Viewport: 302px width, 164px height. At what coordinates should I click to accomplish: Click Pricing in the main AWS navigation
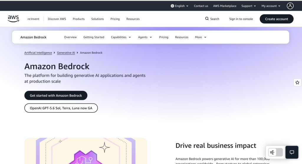(115, 19)
